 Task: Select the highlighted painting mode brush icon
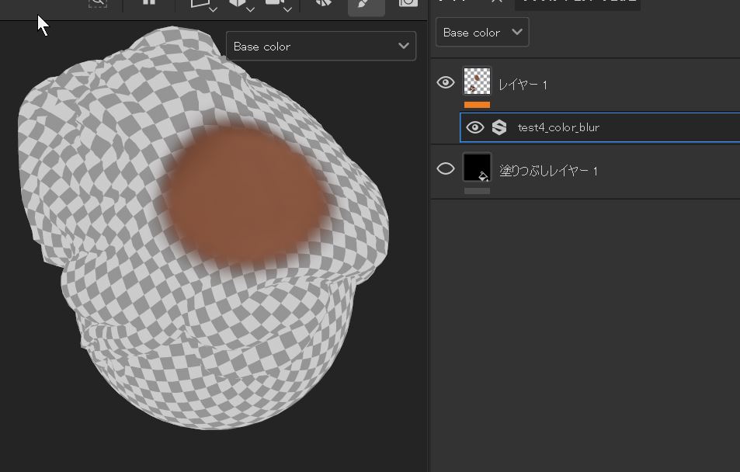pyautogui.click(x=366, y=5)
